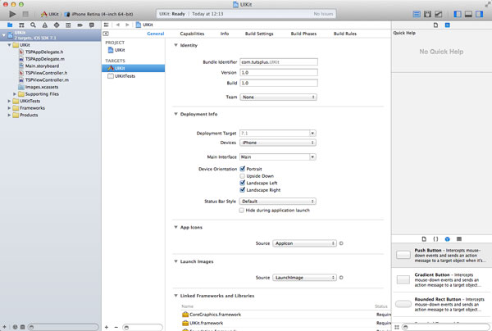This screenshot has width=492, height=331.
Task: Select the General tab
Action: pos(156,34)
